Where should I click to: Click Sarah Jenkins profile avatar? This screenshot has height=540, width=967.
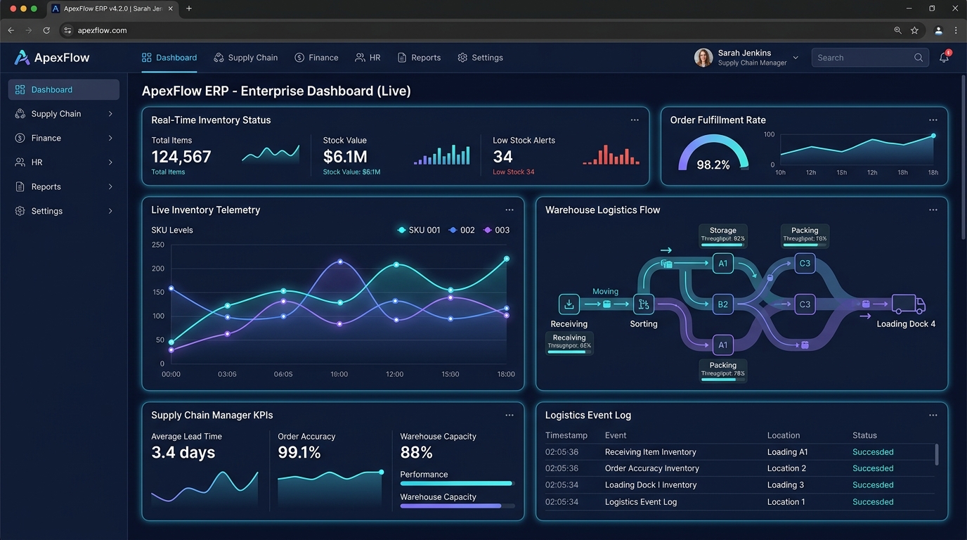coord(703,58)
